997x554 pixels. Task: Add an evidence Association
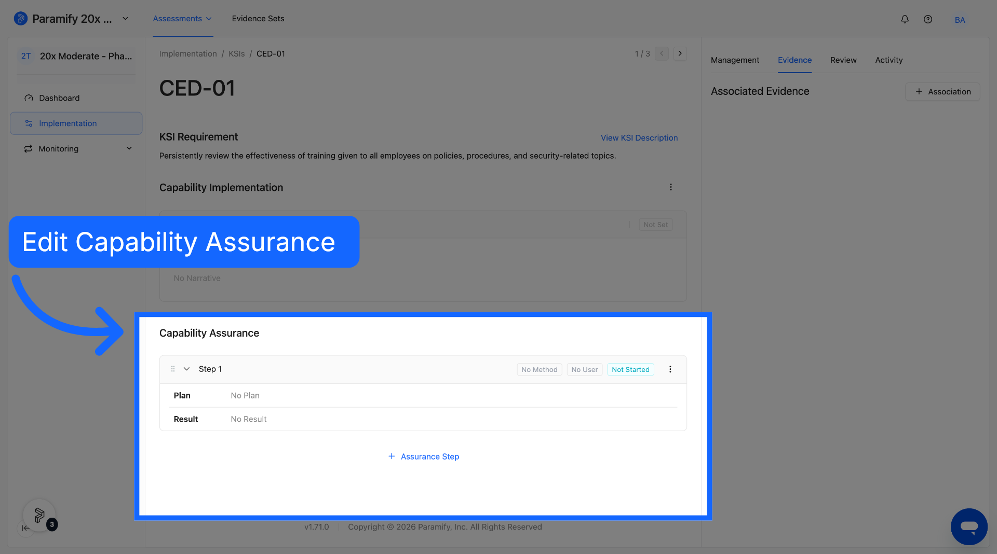942,92
